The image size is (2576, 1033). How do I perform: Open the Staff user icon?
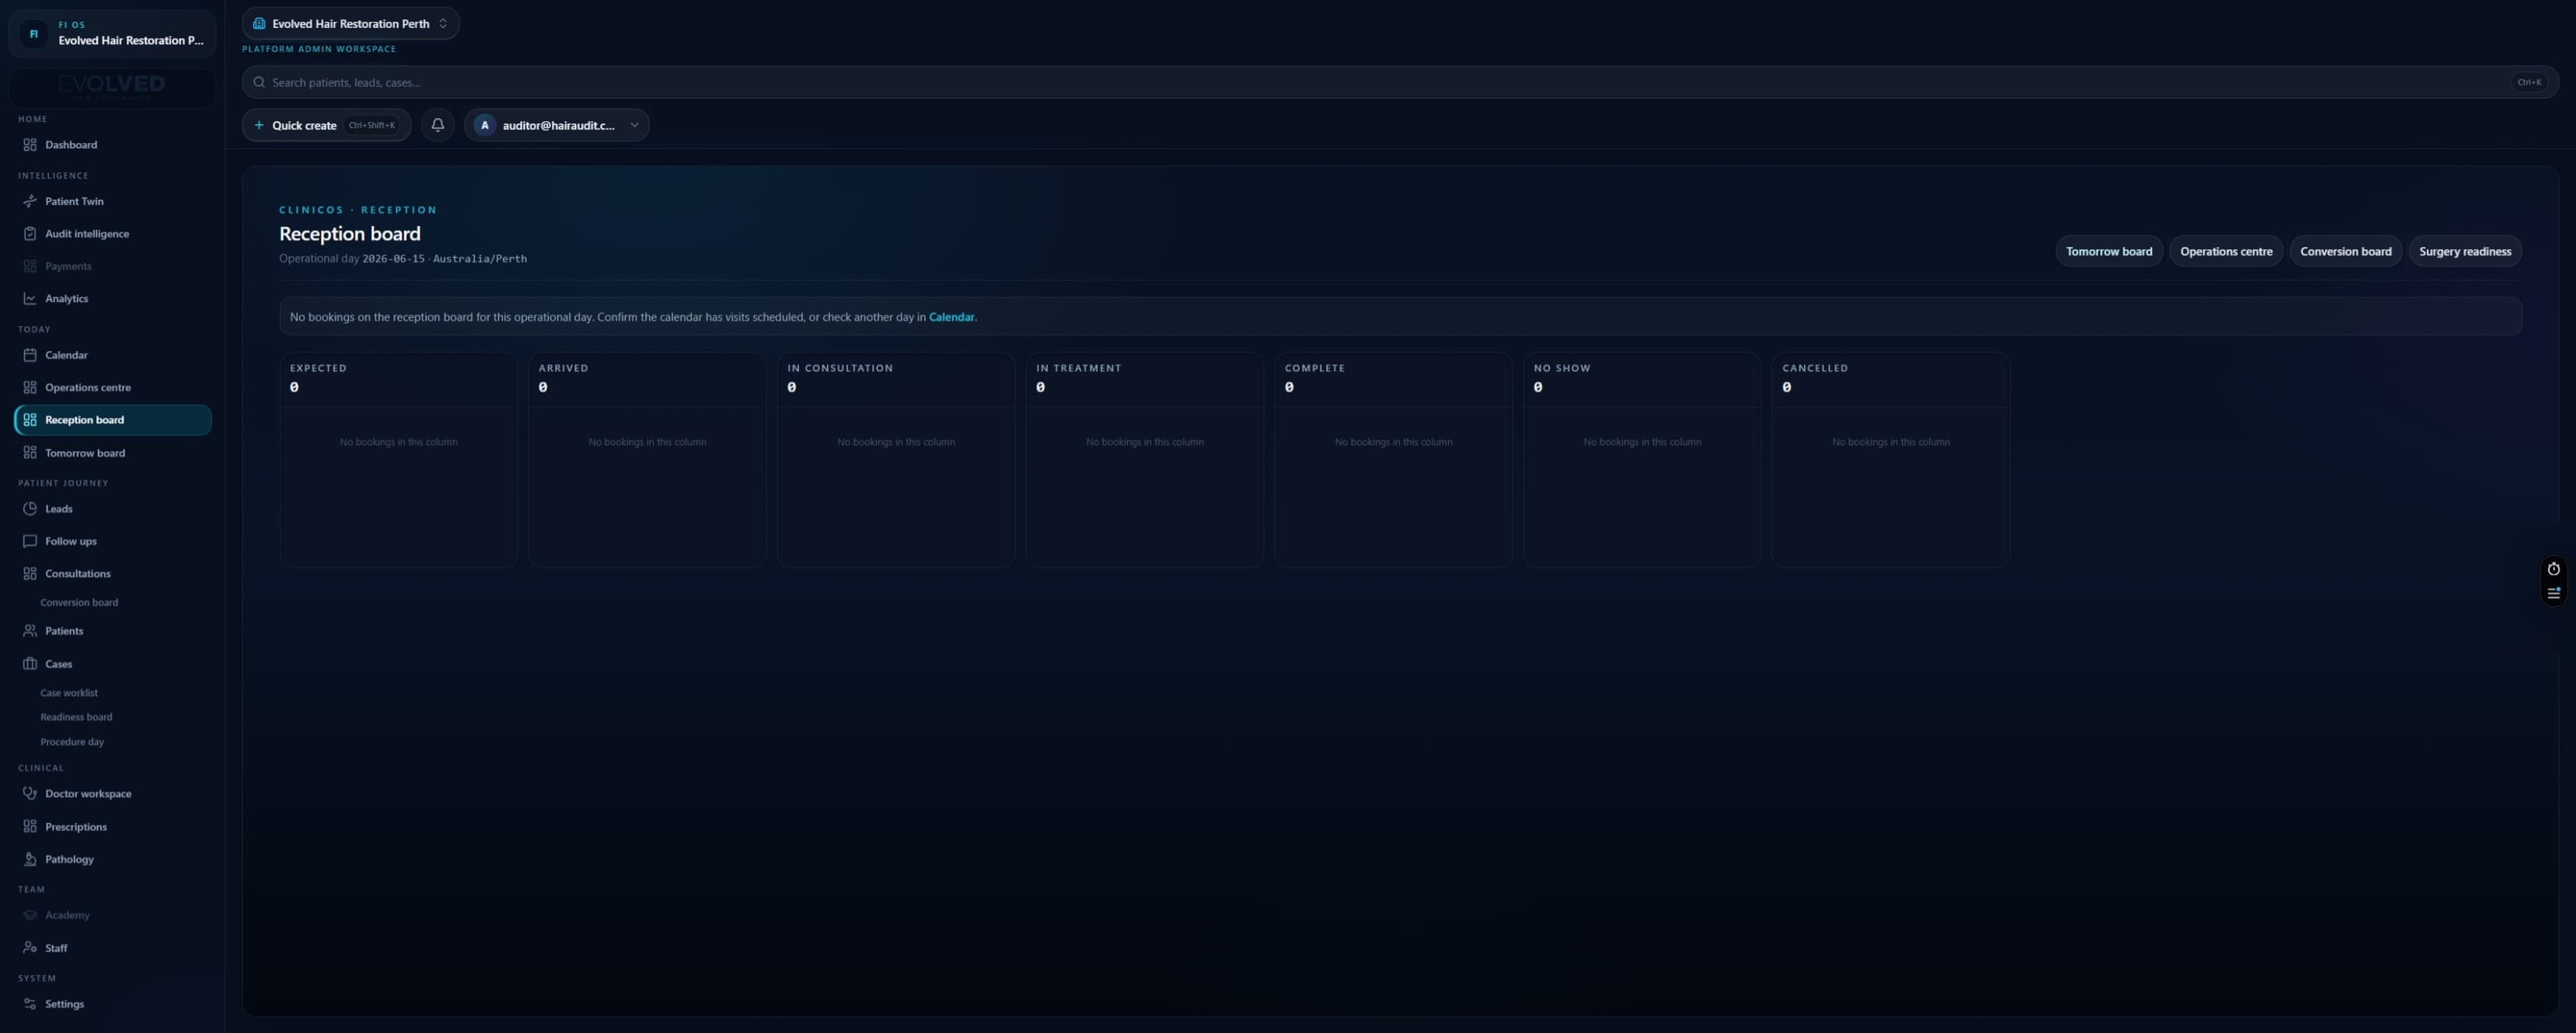[30, 947]
